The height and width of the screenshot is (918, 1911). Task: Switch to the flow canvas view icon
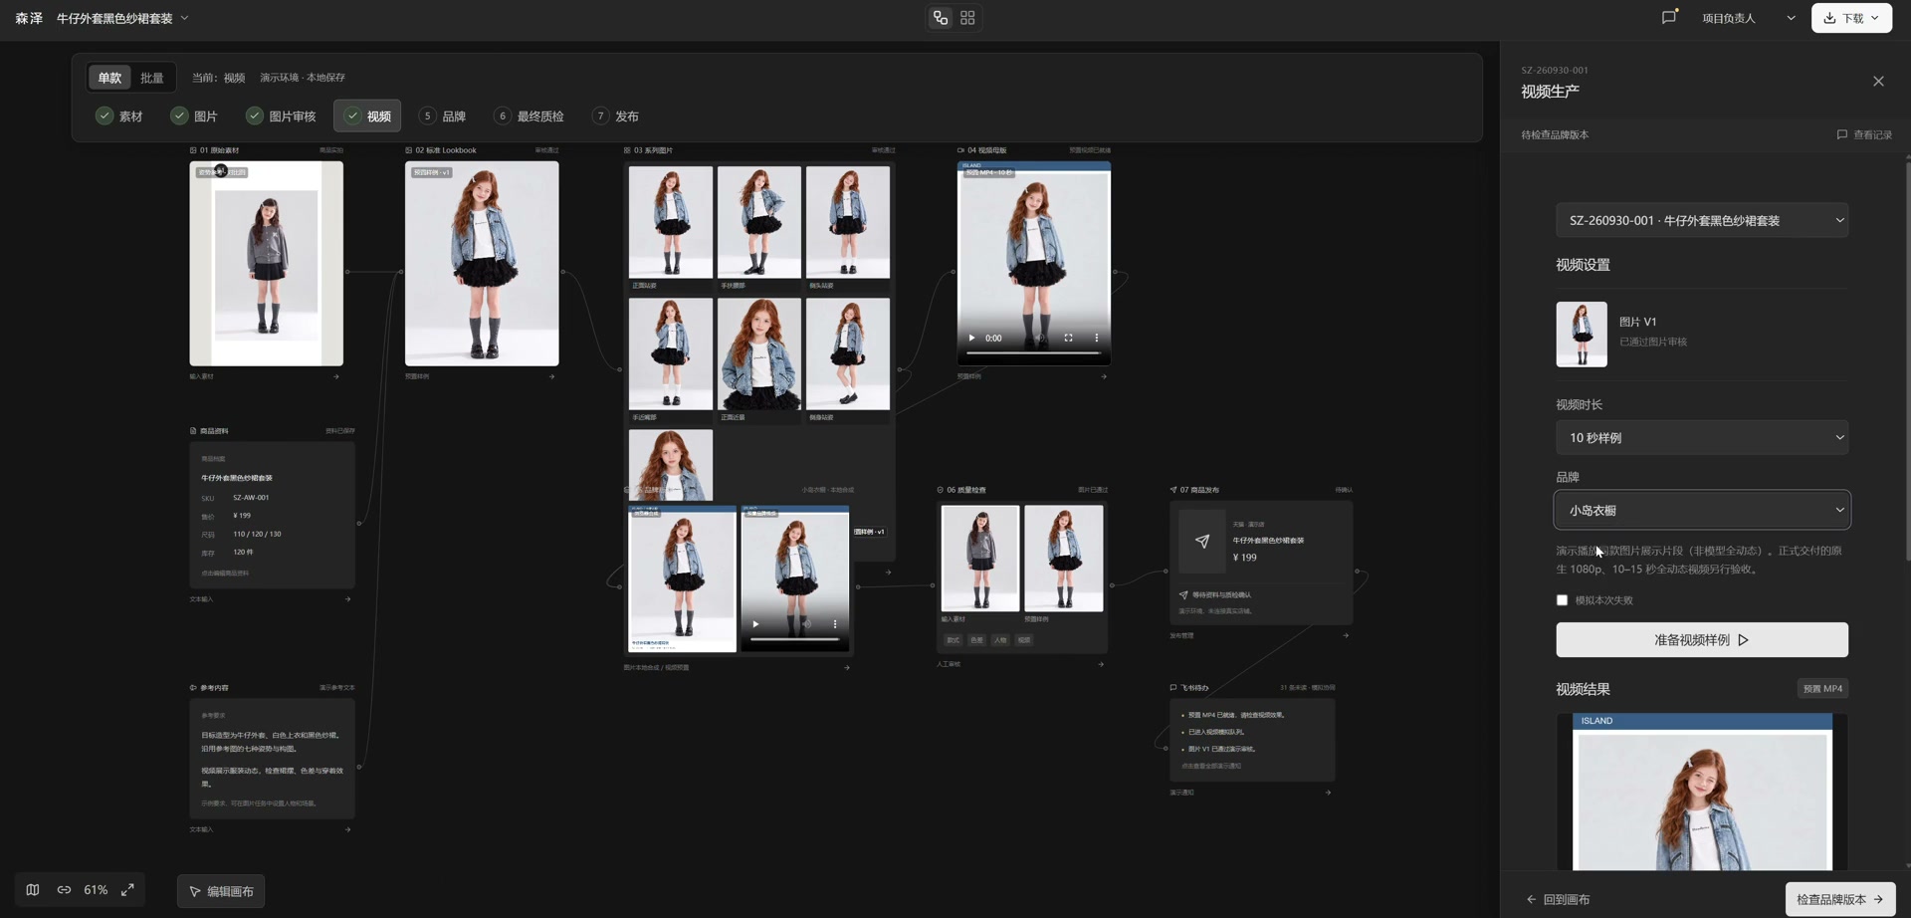[941, 18]
